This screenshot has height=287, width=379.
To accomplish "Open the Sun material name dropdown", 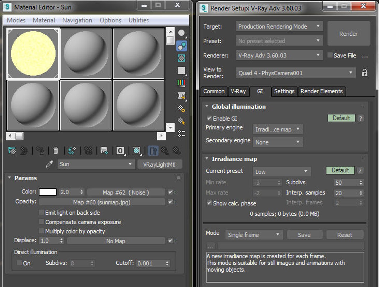I will click(96, 164).
